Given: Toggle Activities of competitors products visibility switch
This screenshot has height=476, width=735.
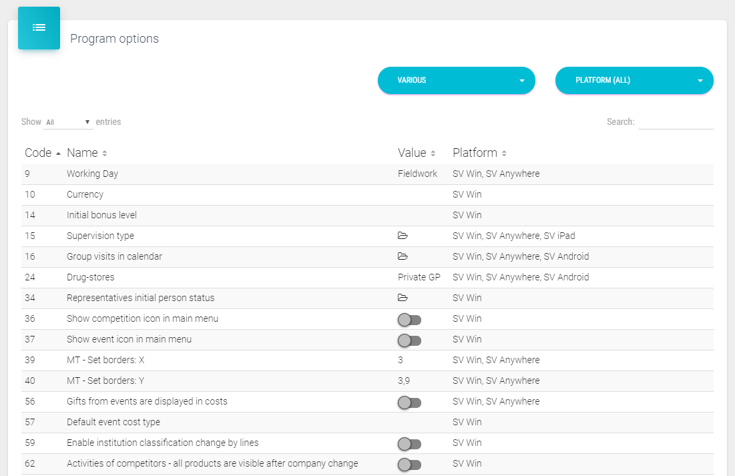Looking at the screenshot, I should tap(409, 464).
